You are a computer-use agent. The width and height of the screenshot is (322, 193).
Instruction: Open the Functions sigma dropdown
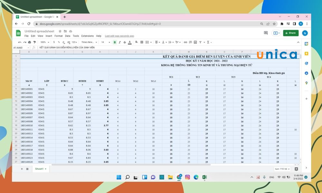point(209,42)
